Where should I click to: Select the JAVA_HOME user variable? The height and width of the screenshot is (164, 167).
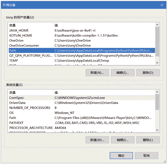(x=82, y=31)
